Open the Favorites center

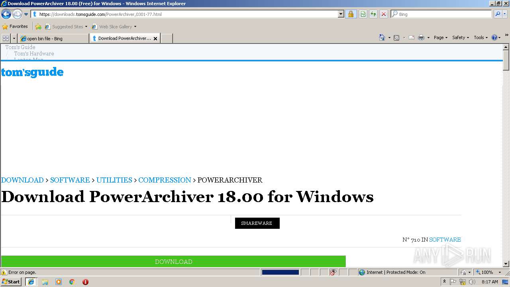pos(15,27)
